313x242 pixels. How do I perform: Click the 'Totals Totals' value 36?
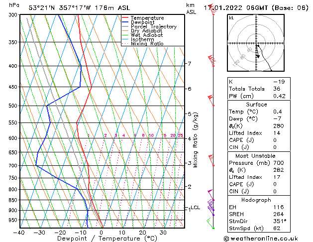coord(277,89)
